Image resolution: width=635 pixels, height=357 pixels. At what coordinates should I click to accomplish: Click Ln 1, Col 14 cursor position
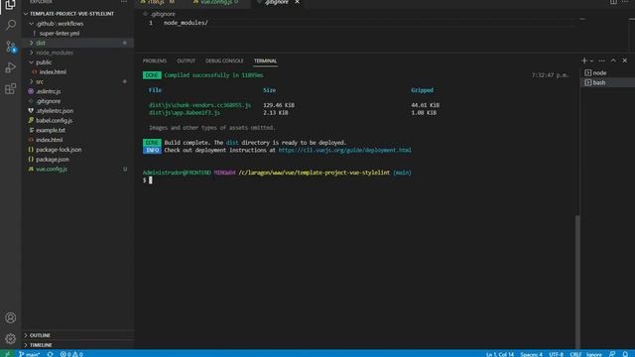pyautogui.click(x=500, y=354)
